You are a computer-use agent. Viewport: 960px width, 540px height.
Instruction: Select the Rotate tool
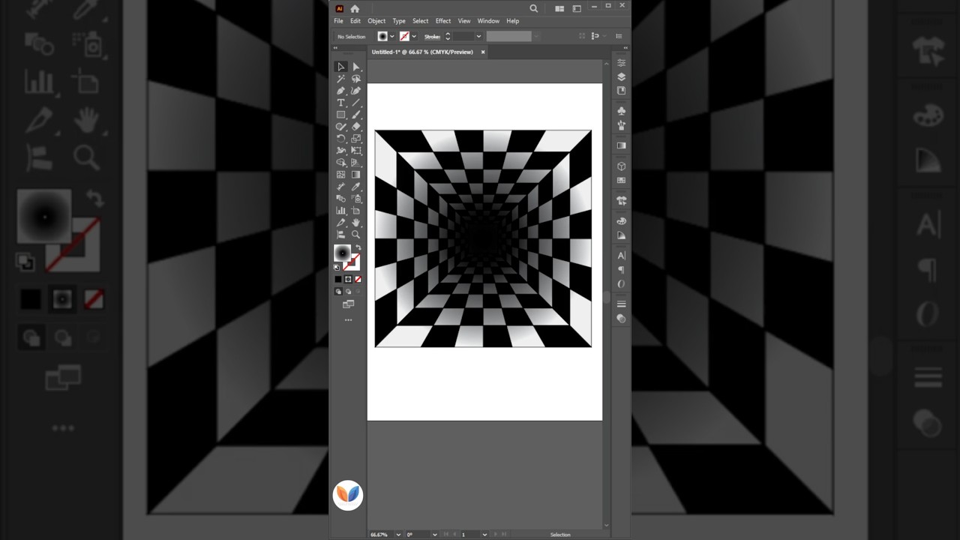coord(340,139)
